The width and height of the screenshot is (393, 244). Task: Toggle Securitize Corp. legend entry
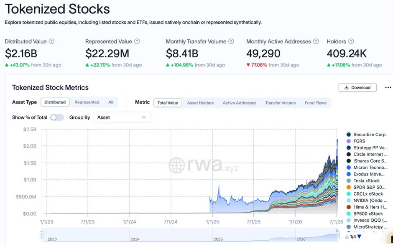[x=367, y=135]
